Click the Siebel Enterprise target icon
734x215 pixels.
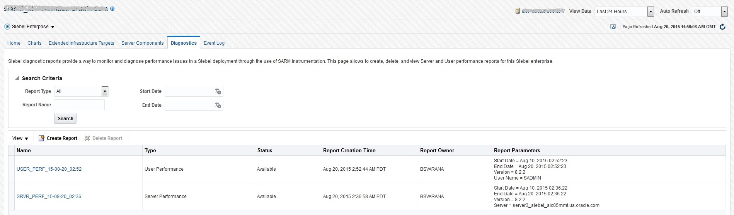click(x=7, y=27)
